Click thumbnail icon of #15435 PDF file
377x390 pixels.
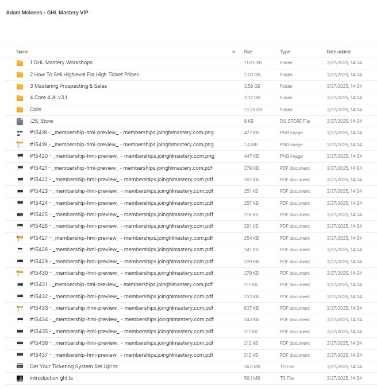pyautogui.click(x=20, y=331)
